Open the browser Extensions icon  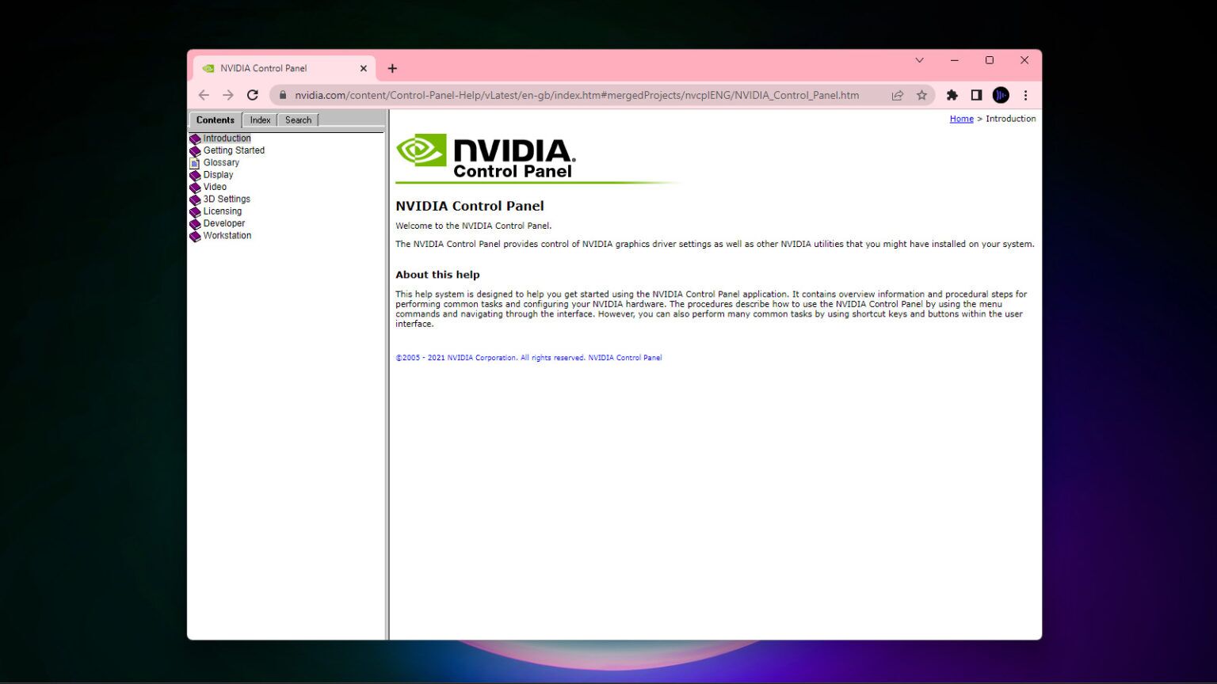(952, 95)
